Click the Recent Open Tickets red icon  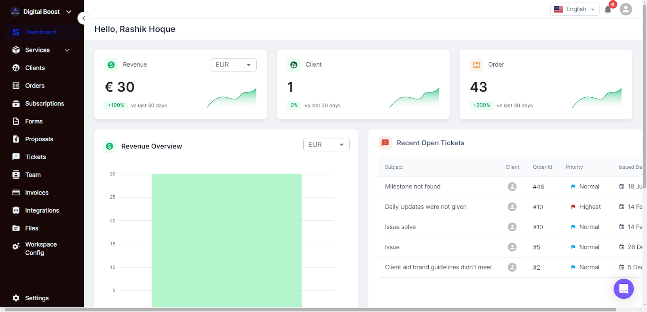coord(385,143)
